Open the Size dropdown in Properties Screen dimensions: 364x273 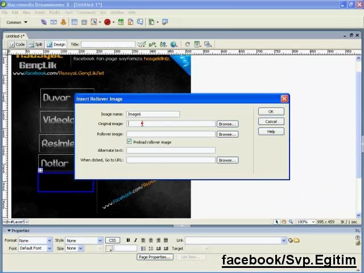tap(80, 249)
